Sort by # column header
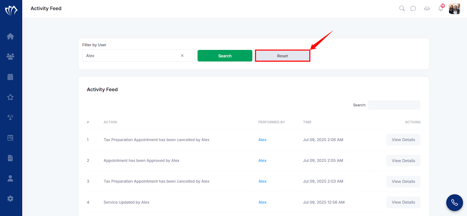 (x=88, y=122)
